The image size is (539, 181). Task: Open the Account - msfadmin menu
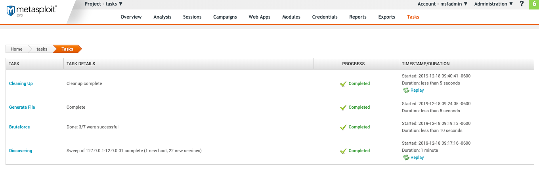442,4
